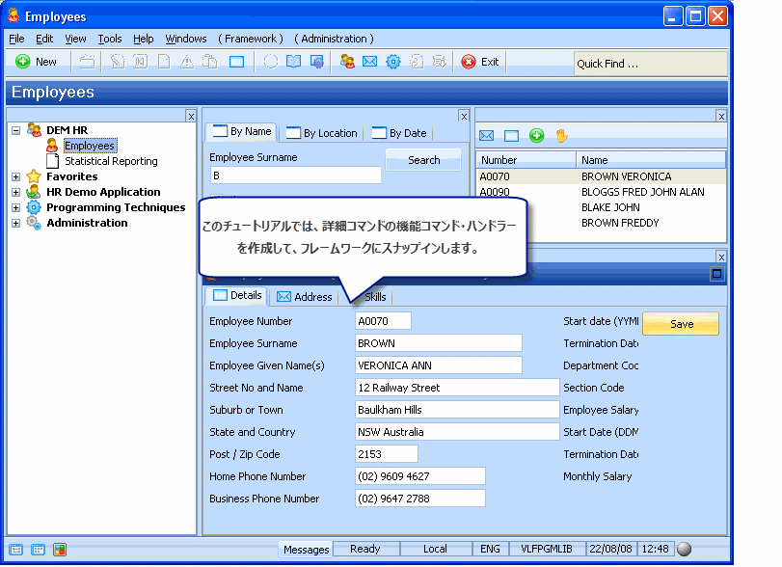Click the second status bar icon from the left

[x=38, y=550]
